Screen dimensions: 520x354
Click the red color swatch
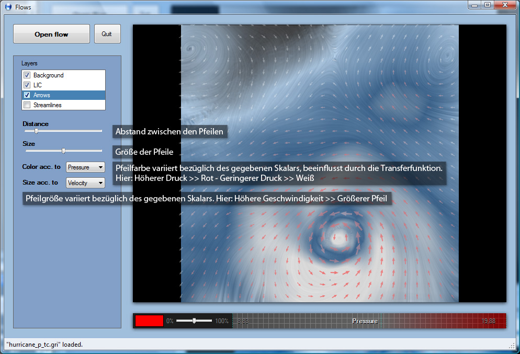[x=149, y=321]
